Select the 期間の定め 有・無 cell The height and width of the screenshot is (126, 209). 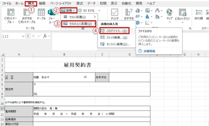click(x=92, y=108)
